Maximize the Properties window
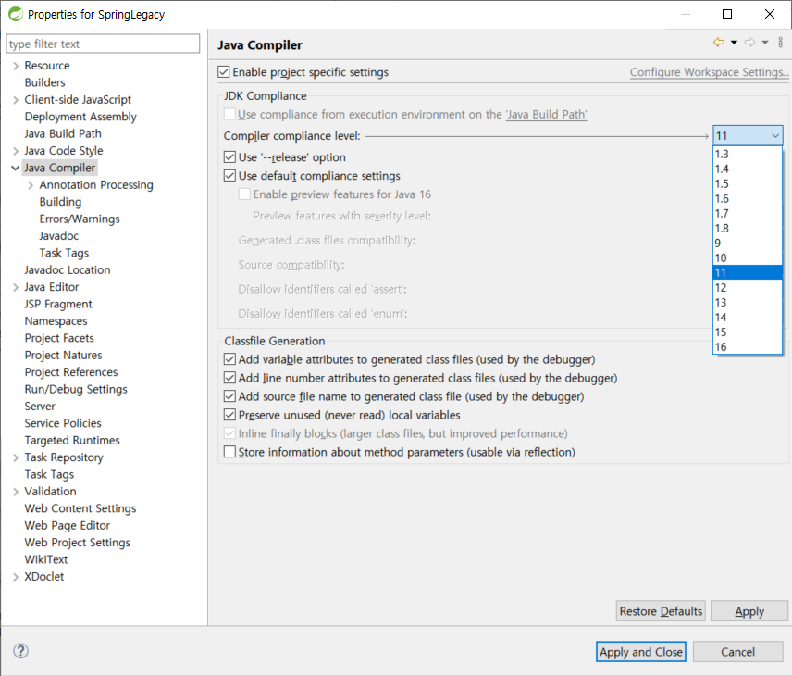792x676 pixels. (727, 14)
